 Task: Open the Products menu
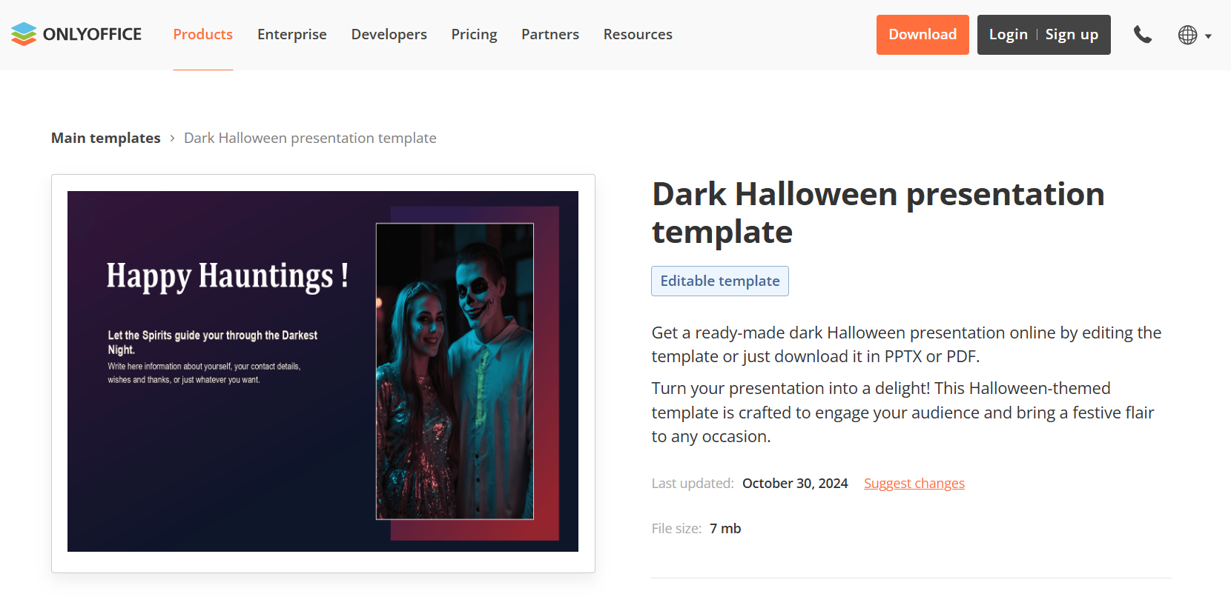click(x=202, y=35)
